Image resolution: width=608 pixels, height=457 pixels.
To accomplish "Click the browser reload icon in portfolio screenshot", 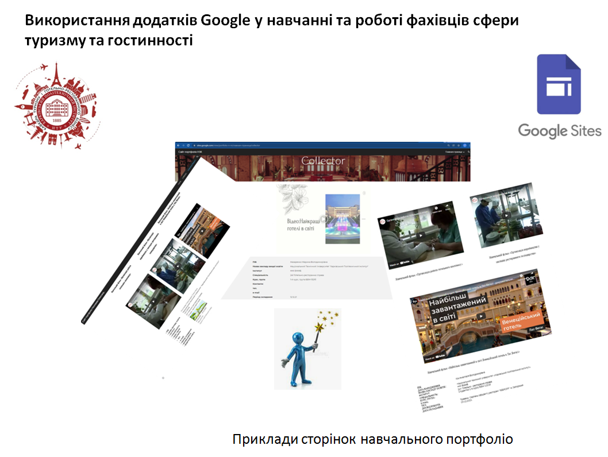I will click(188, 146).
